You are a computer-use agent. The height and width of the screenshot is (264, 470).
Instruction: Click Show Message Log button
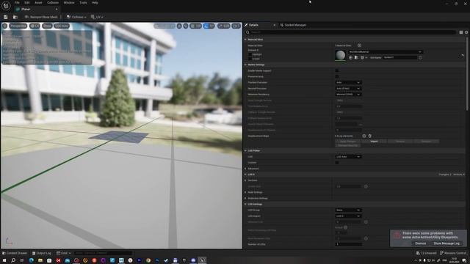(x=446, y=243)
